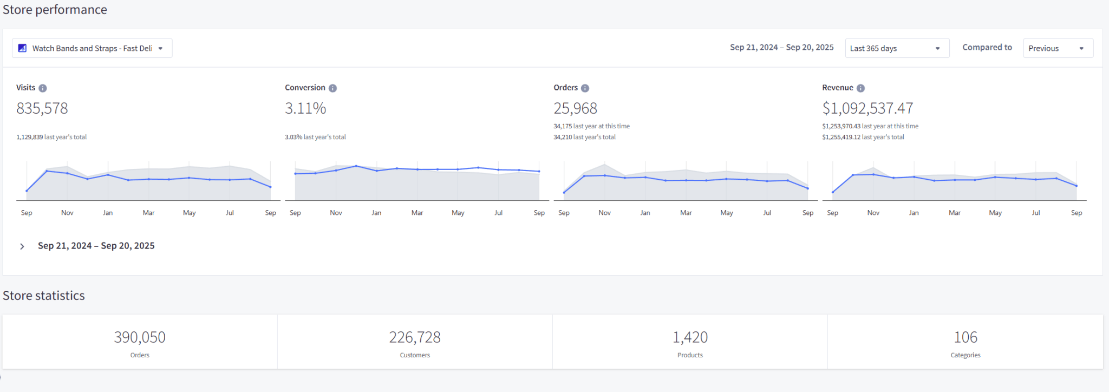Expand the Sep 21, 2024 date range chevron
This screenshot has height=392, width=1109.
[22, 246]
